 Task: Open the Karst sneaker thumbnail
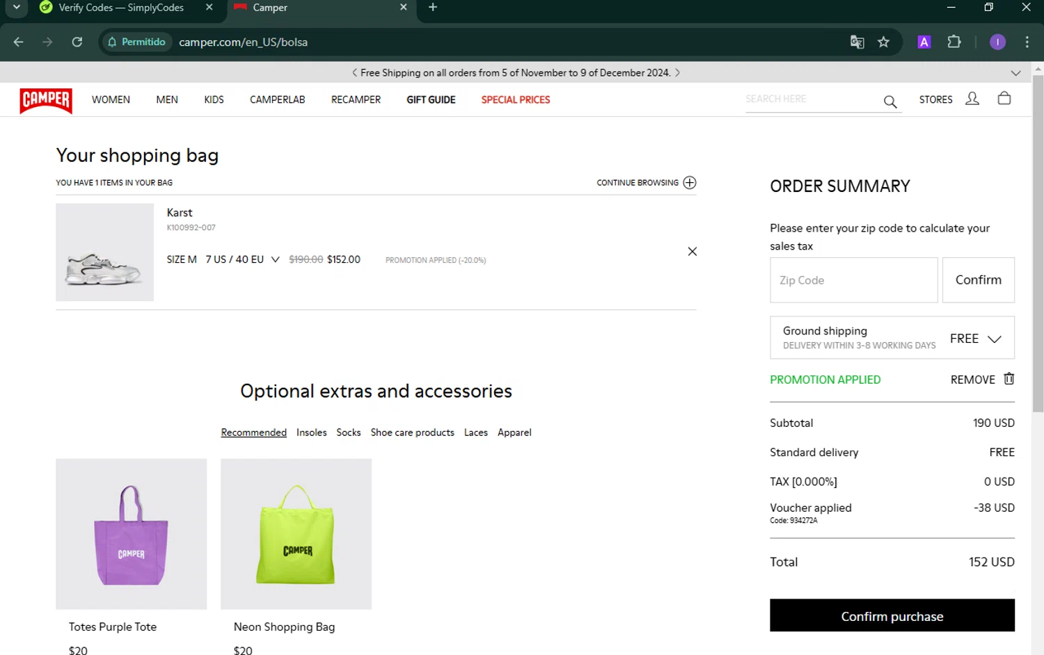coord(104,252)
